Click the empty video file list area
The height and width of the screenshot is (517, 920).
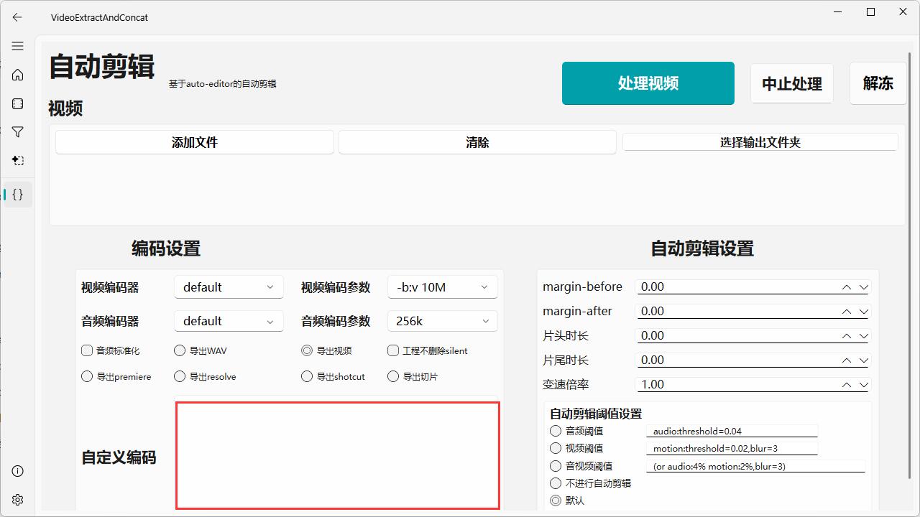click(477, 190)
